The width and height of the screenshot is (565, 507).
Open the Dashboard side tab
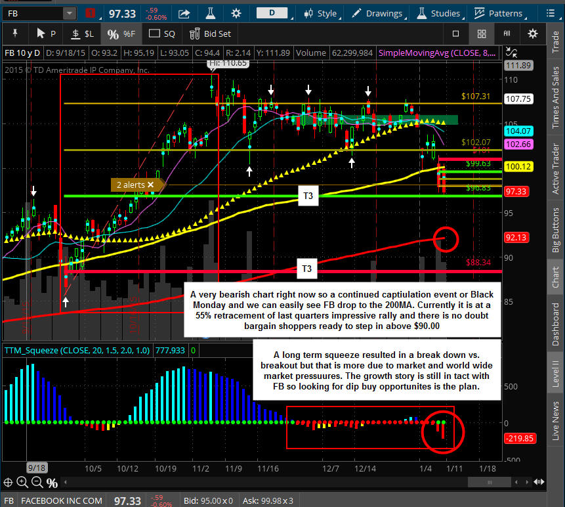coord(555,324)
